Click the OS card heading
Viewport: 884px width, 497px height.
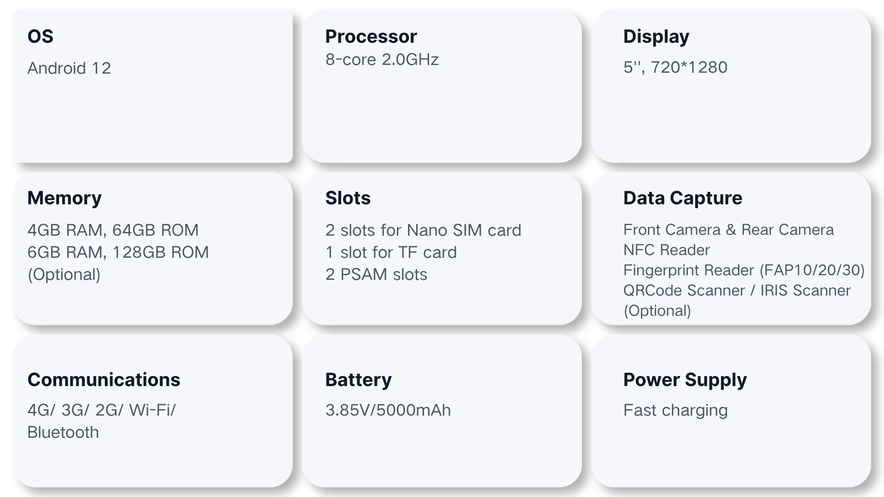point(41,36)
